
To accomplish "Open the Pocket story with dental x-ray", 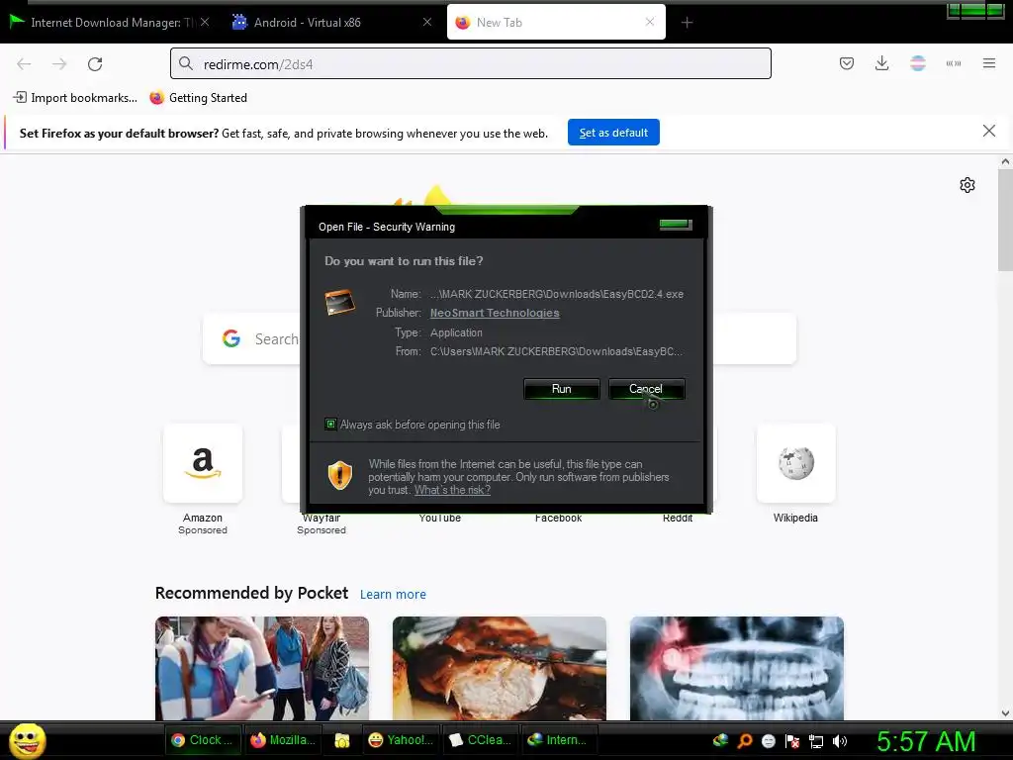I will pyautogui.click(x=736, y=668).
